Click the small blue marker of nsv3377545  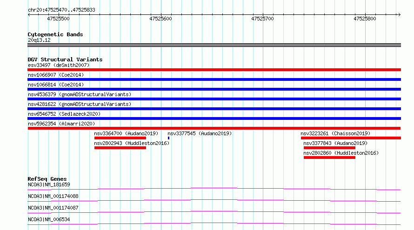point(168,138)
